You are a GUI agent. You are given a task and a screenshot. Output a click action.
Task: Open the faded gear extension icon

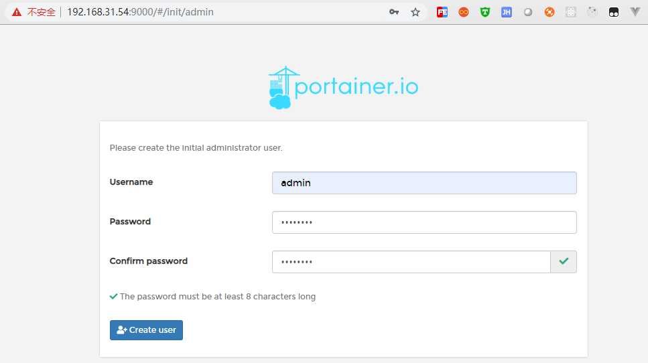click(571, 12)
